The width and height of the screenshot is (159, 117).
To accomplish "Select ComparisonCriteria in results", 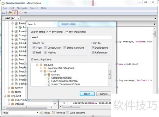I will point(61,78).
